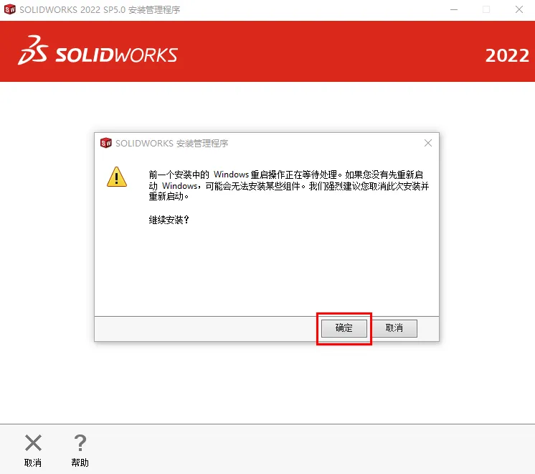
Task: Click the SW icon in dialog title bar
Action: [105, 143]
